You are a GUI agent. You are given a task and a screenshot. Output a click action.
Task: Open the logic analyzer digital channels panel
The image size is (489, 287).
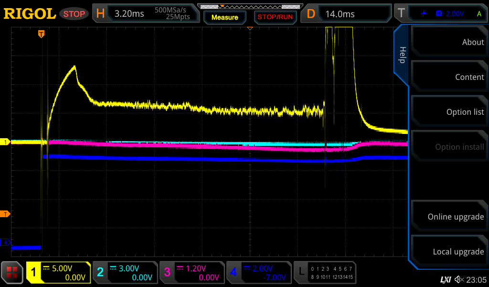[x=326, y=273]
